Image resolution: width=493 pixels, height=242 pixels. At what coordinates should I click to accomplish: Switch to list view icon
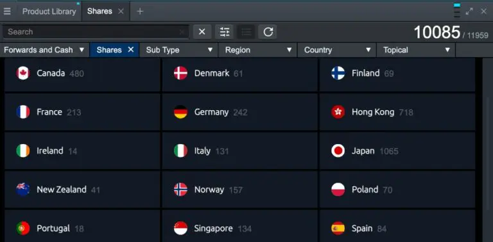click(246, 31)
